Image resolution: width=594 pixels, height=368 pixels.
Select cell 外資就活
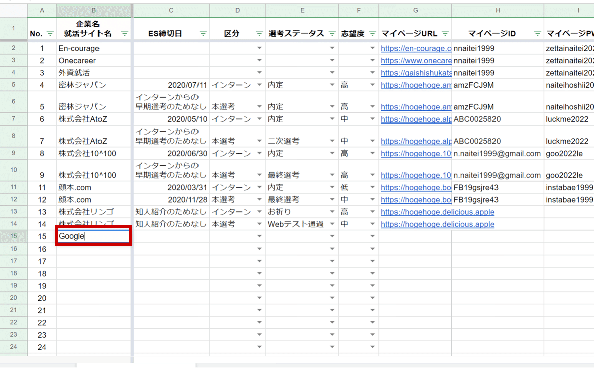coord(93,73)
